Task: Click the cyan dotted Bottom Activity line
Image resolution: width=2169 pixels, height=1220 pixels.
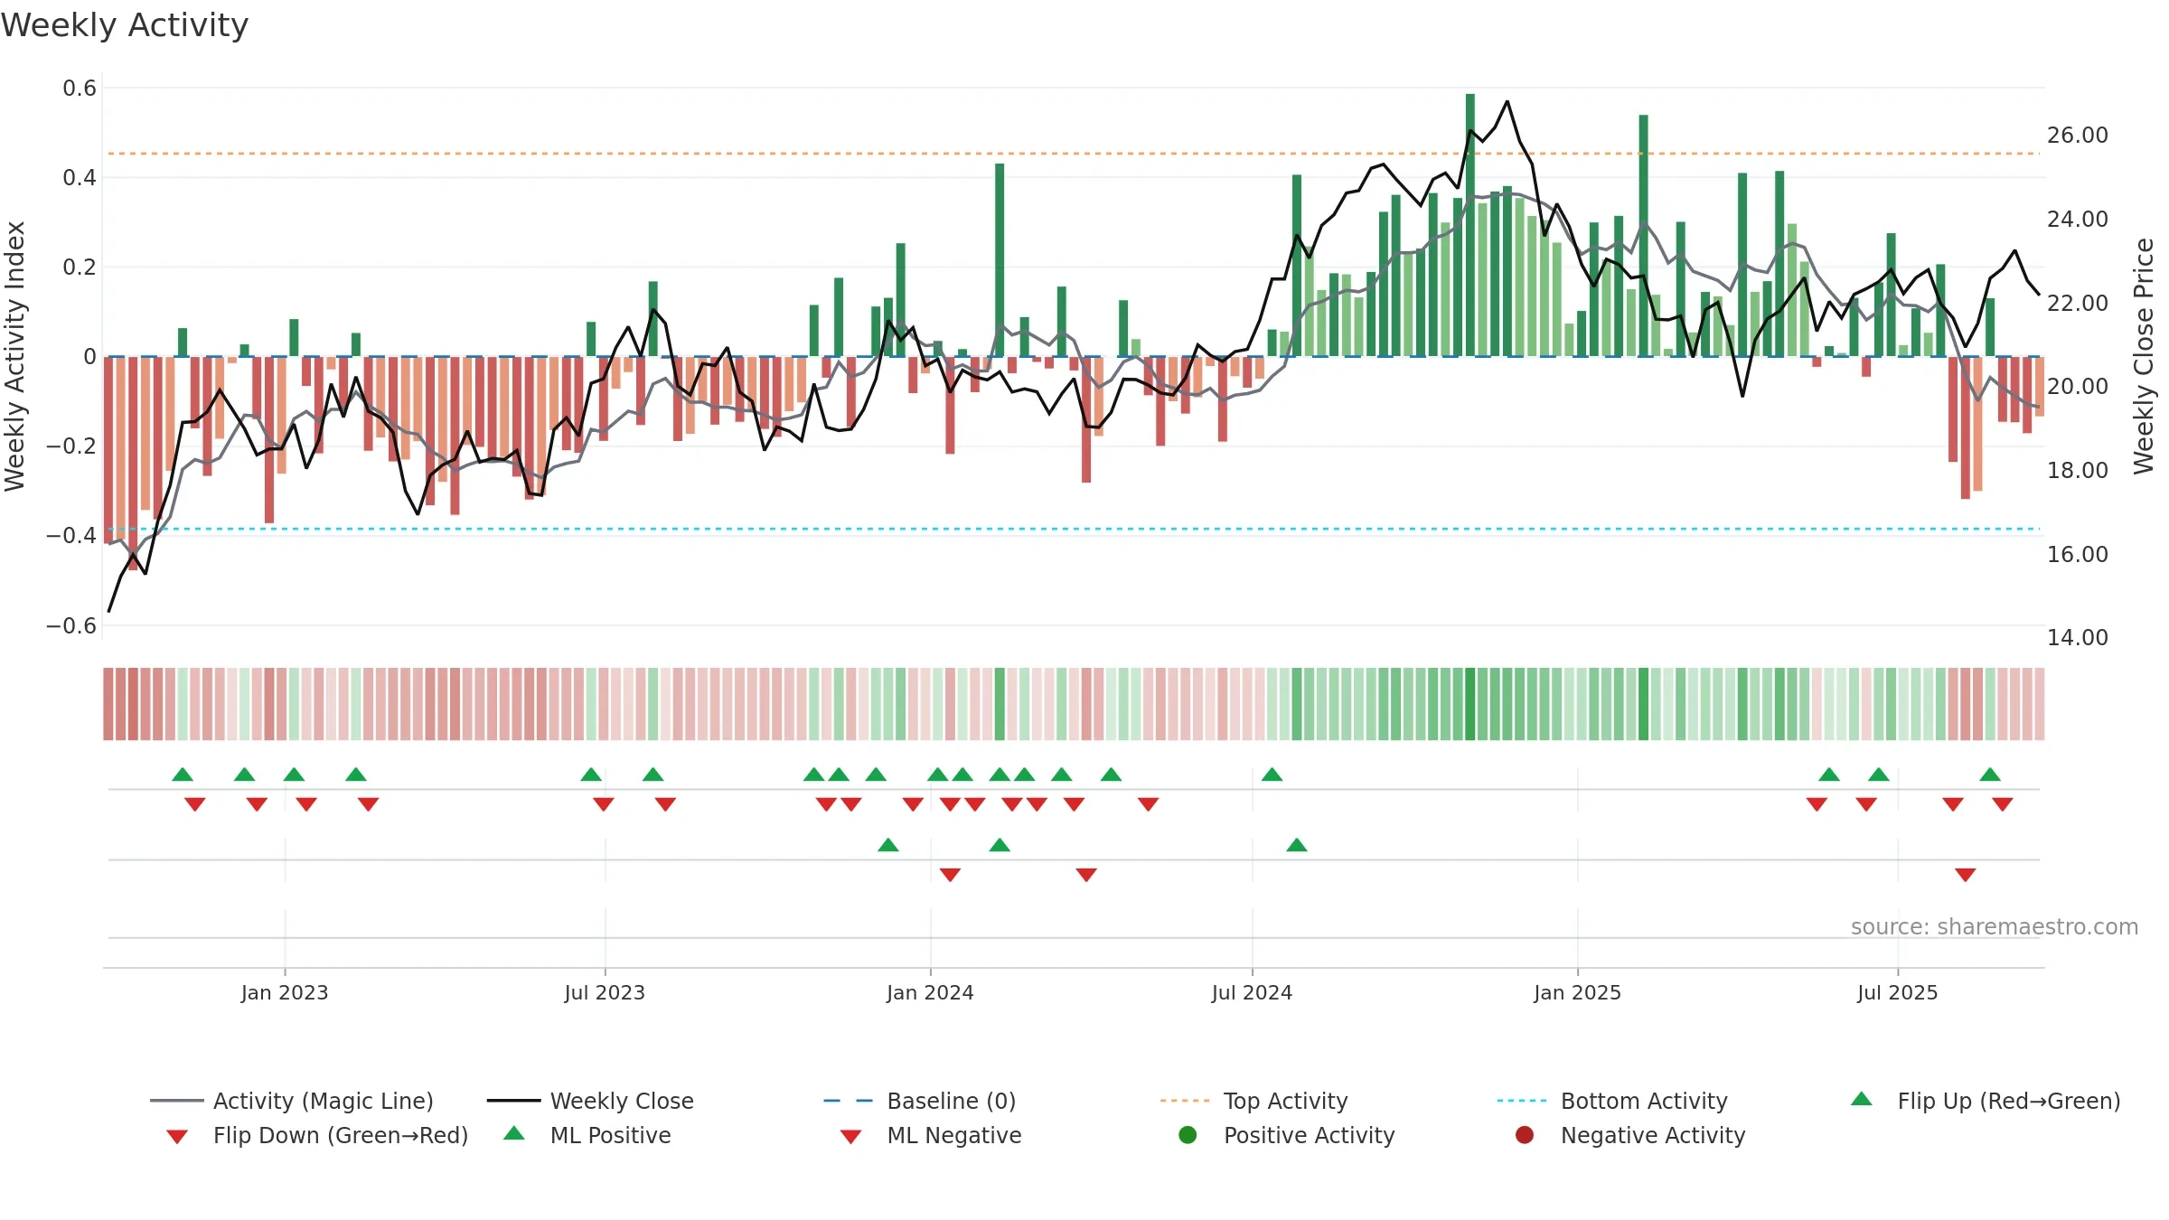Action: 1074,529
